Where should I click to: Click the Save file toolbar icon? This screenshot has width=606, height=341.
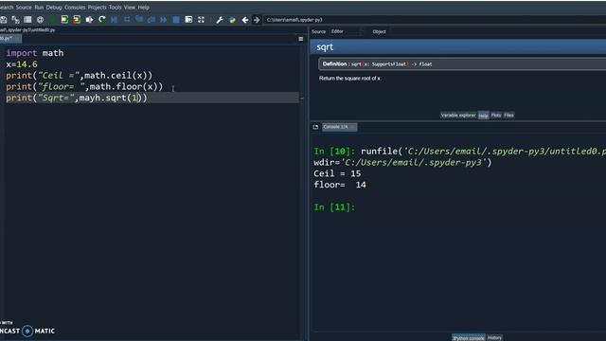[4, 20]
